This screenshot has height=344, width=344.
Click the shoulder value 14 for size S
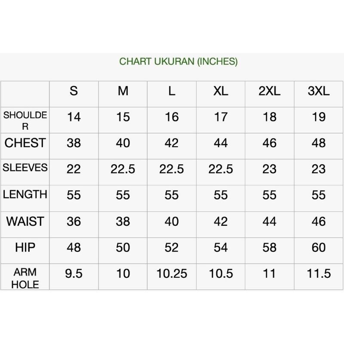[x=74, y=117]
